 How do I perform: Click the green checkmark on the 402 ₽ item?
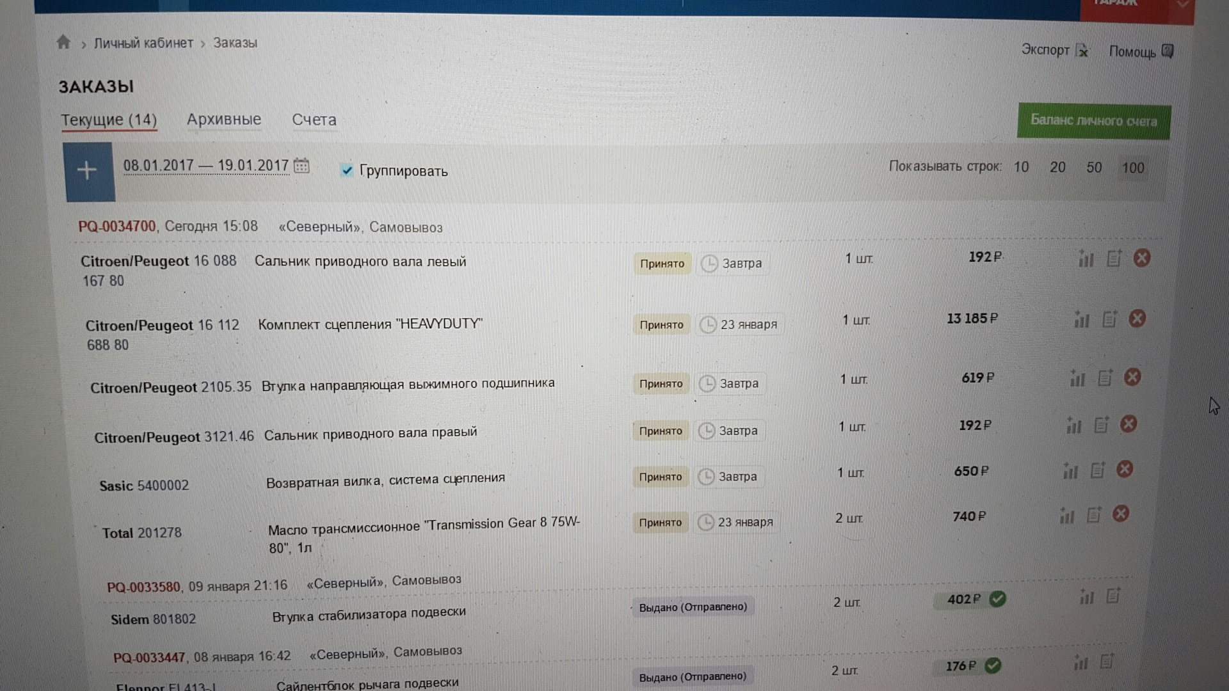[999, 599]
